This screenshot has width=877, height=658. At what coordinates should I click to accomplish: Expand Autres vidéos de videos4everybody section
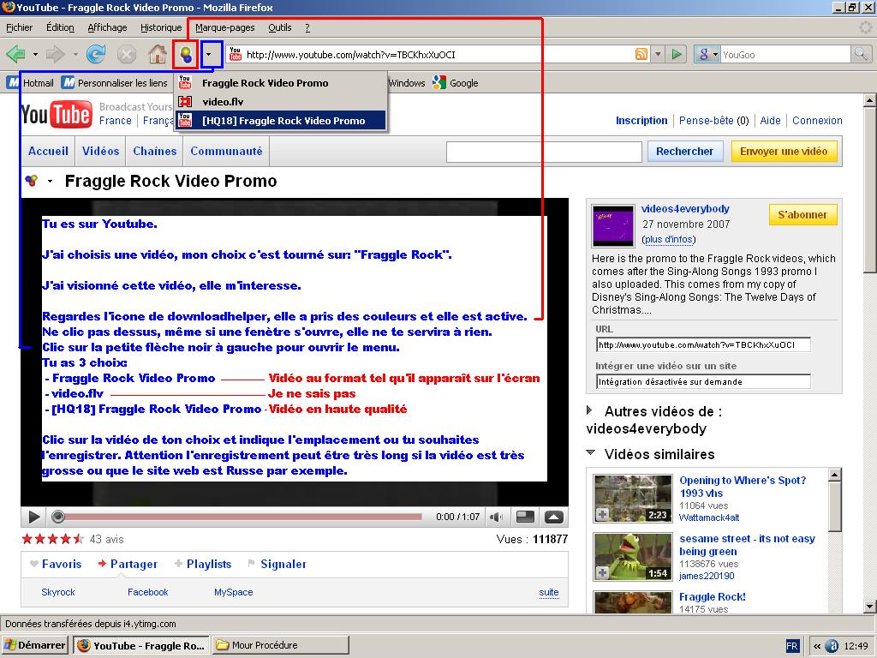click(590, 411)
